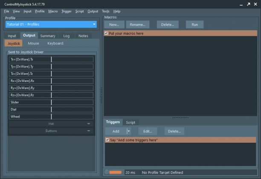The width and height of the screenshot is (261, 179).
Task: Select the Mouse output tab
Action: click(x=33, y=43)
